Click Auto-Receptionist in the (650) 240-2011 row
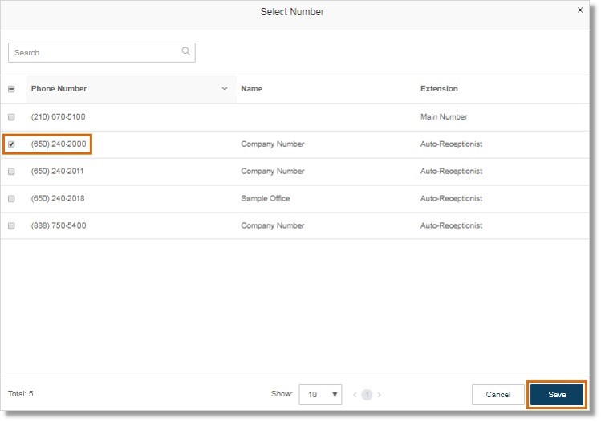Image resolution: width=601 pixels, height=422 pixels. click(451, 171)
